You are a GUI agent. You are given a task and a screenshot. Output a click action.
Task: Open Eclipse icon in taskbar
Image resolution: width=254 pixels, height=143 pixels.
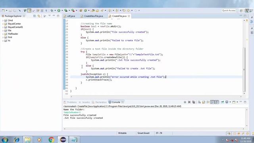63,139
